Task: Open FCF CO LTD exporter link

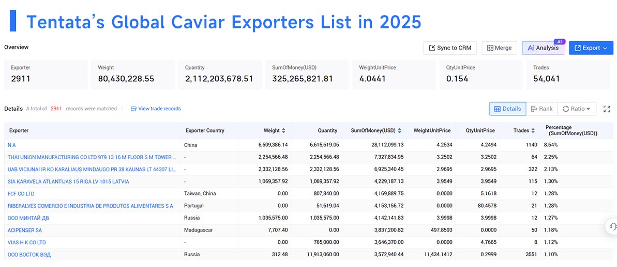Action: (21, 194)
